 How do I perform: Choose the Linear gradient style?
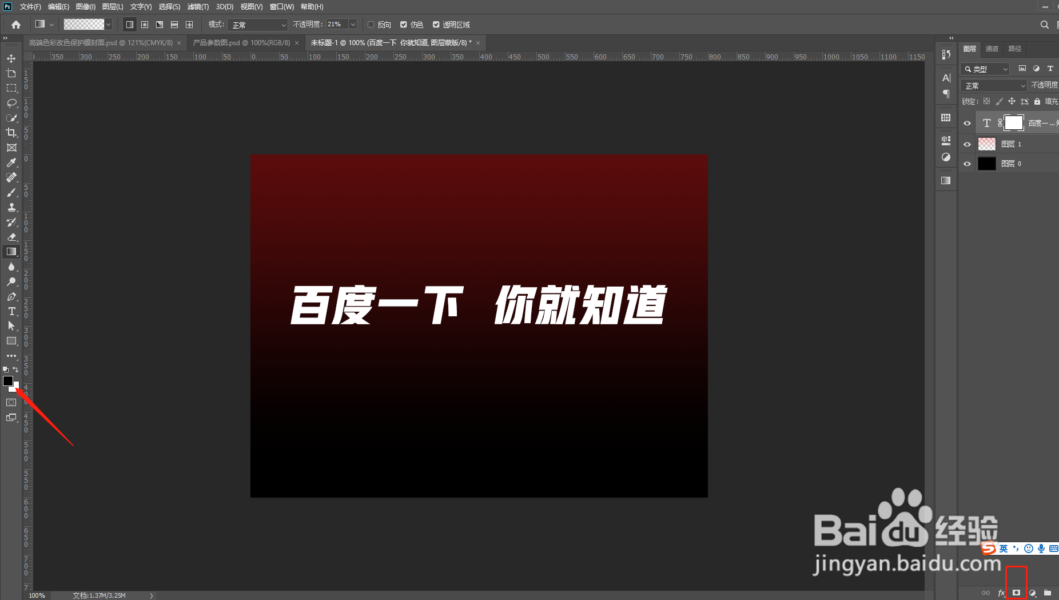[130, 25]
